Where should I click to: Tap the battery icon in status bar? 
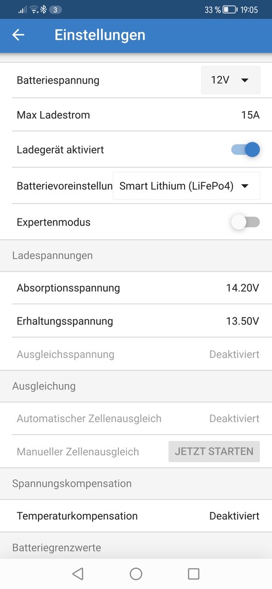pos(229,10)
